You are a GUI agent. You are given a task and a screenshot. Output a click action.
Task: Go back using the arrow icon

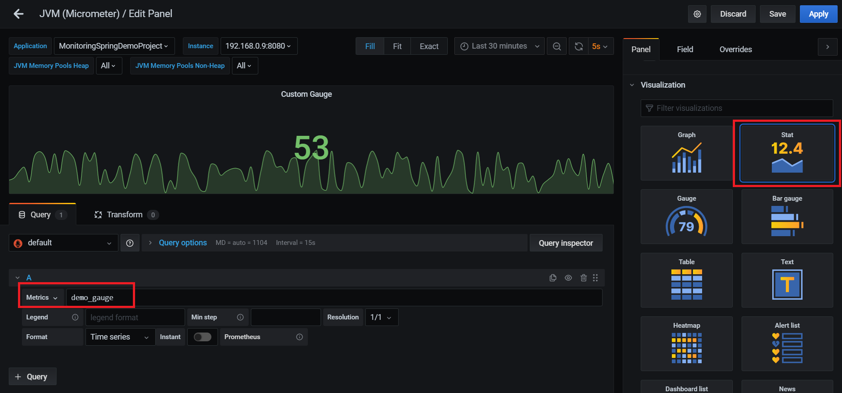tap(18, 14)
